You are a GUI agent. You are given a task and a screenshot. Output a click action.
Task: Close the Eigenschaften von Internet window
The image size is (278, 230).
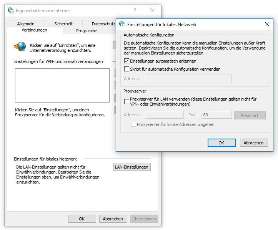click(152, 10)
